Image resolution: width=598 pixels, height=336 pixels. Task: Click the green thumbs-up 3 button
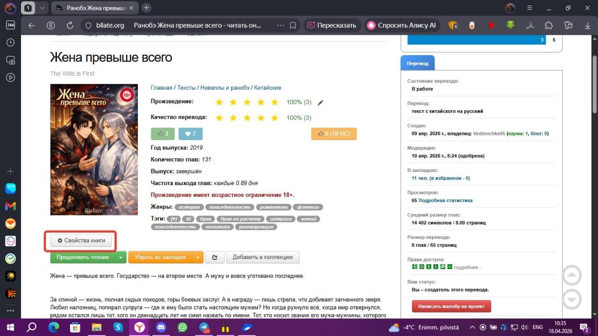(x=163, y=134)
